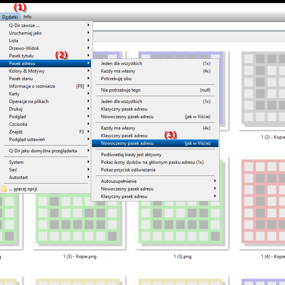Image resolution: width=285 pixels, height=285 pixels.
Task: Click the folder icon beside więcej opcji
Action: (4, 189)
